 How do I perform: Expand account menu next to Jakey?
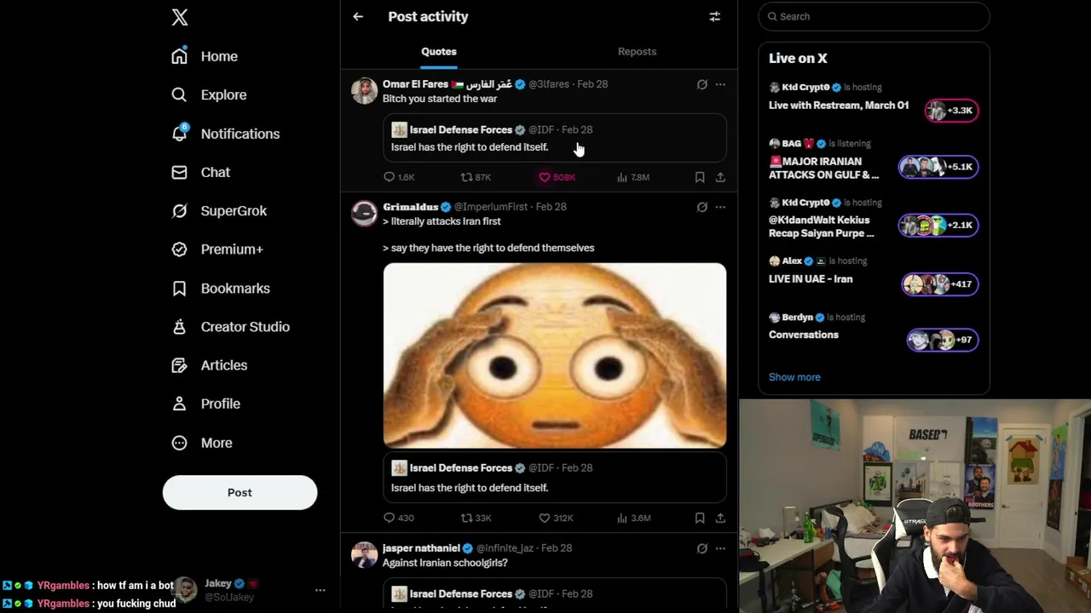point(320,590)
